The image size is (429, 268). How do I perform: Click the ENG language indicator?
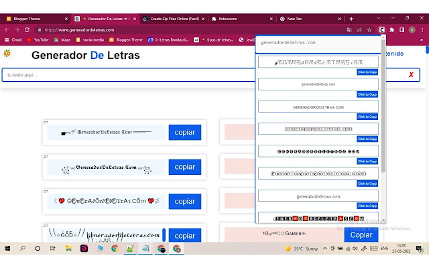(384, 249)
